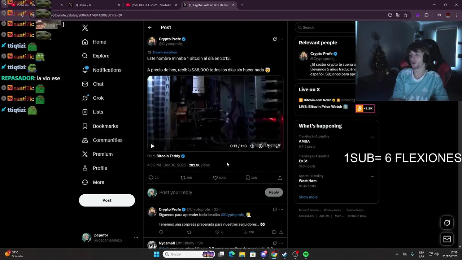Open Notifications in the sidebar

pos(102,70)
